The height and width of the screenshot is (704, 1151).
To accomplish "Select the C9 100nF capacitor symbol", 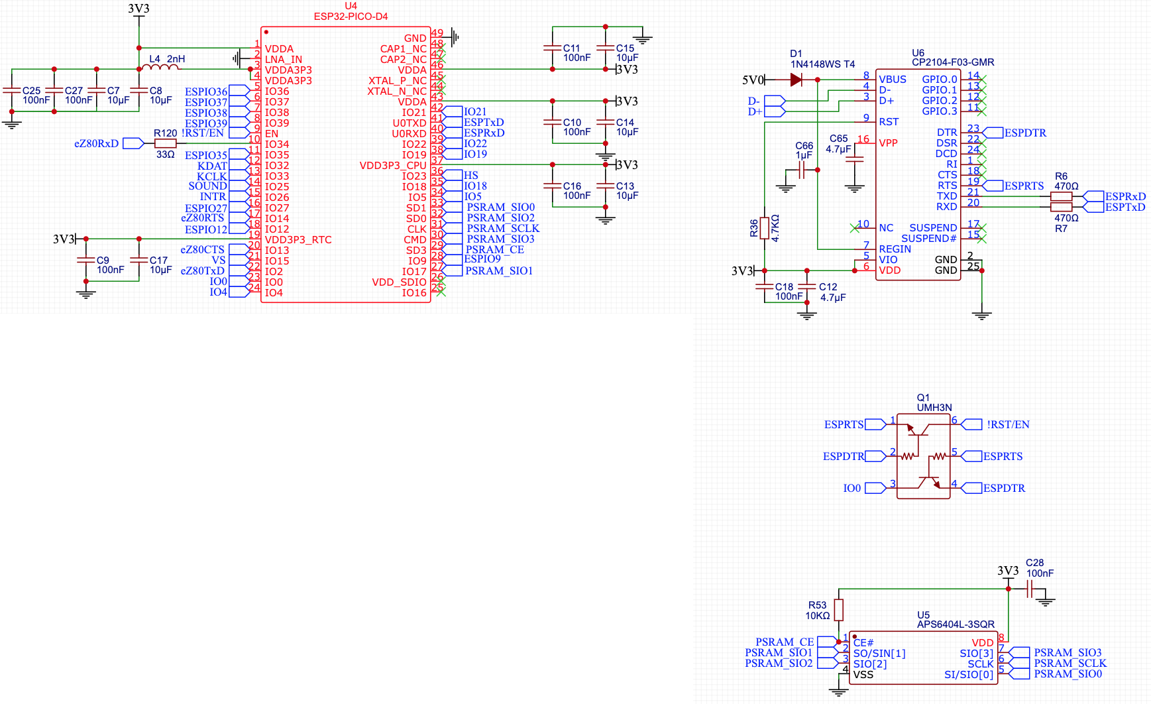I will click(x=86, y=260).
